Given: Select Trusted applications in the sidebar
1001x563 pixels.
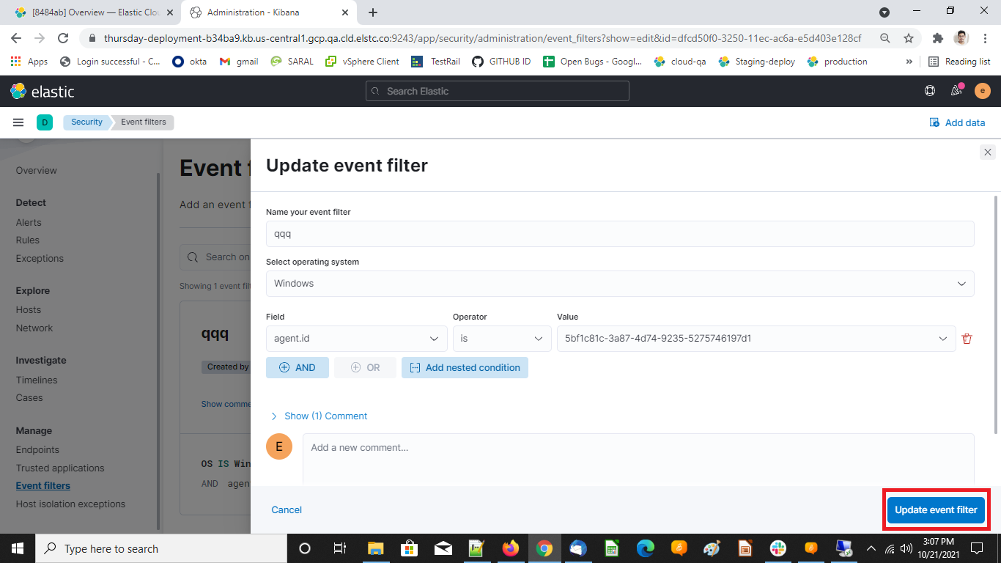Looking at the screenshot, I should (59, 468).
